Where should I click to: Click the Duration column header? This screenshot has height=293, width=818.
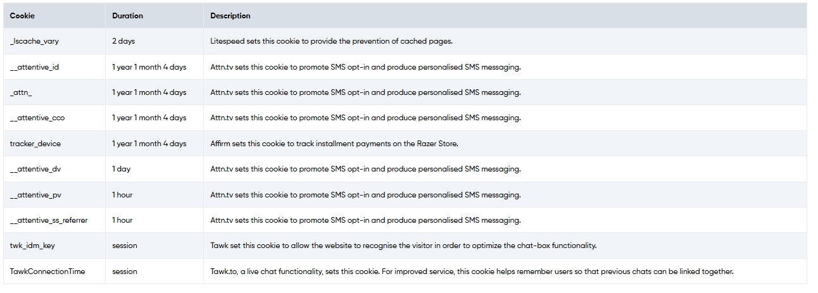[127, 16]
